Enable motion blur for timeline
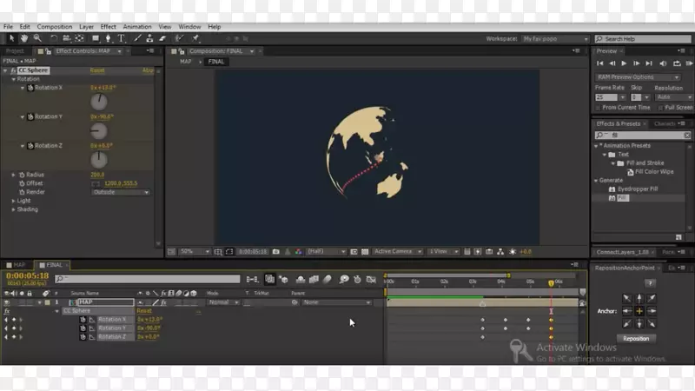695x391 pixels. click(x=328, y=279)
